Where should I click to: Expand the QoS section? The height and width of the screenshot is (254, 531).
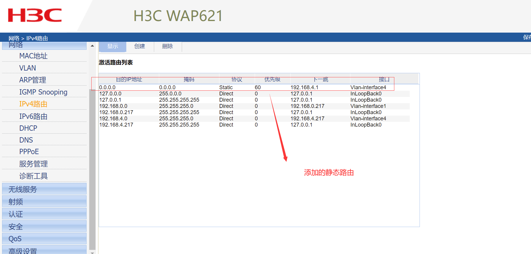[x=44, y=239]
